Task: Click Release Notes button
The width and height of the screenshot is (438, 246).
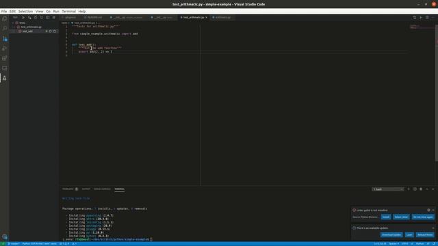Action: (x=425, y=235)
